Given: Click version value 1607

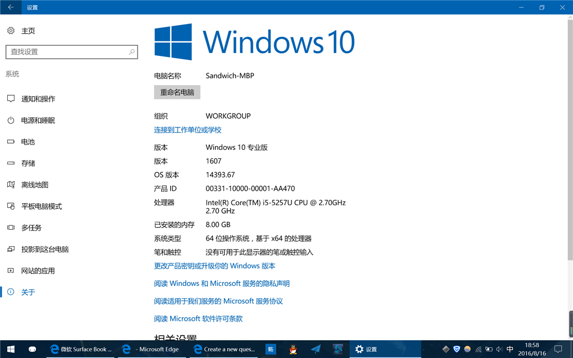Looking at the screenshot, I should (214, 161).
